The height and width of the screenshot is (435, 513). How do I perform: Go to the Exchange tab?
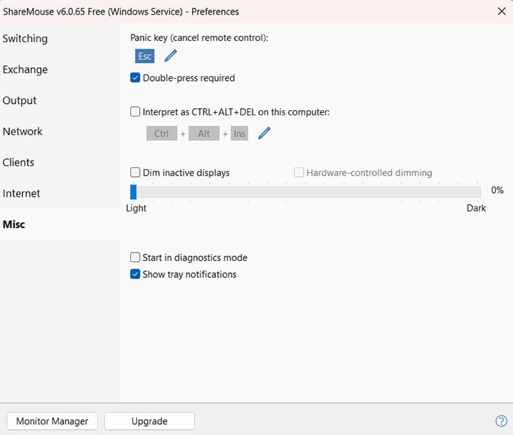[x=25, y=69]
